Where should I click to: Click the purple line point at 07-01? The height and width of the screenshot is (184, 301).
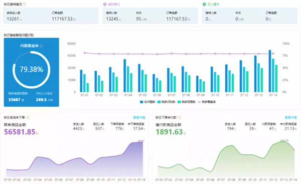[85, 53]
